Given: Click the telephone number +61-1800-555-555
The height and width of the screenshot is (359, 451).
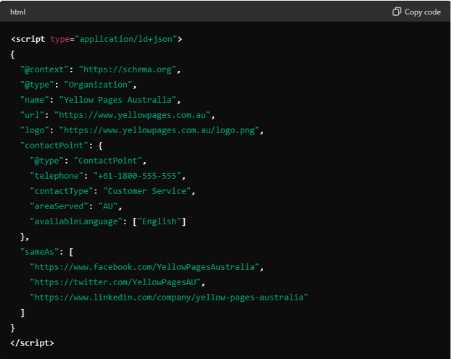Looking at the screenshot, I should tap(139, 176).
